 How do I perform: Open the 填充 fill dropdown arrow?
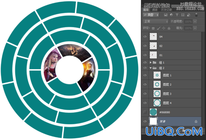pos(195,28)
